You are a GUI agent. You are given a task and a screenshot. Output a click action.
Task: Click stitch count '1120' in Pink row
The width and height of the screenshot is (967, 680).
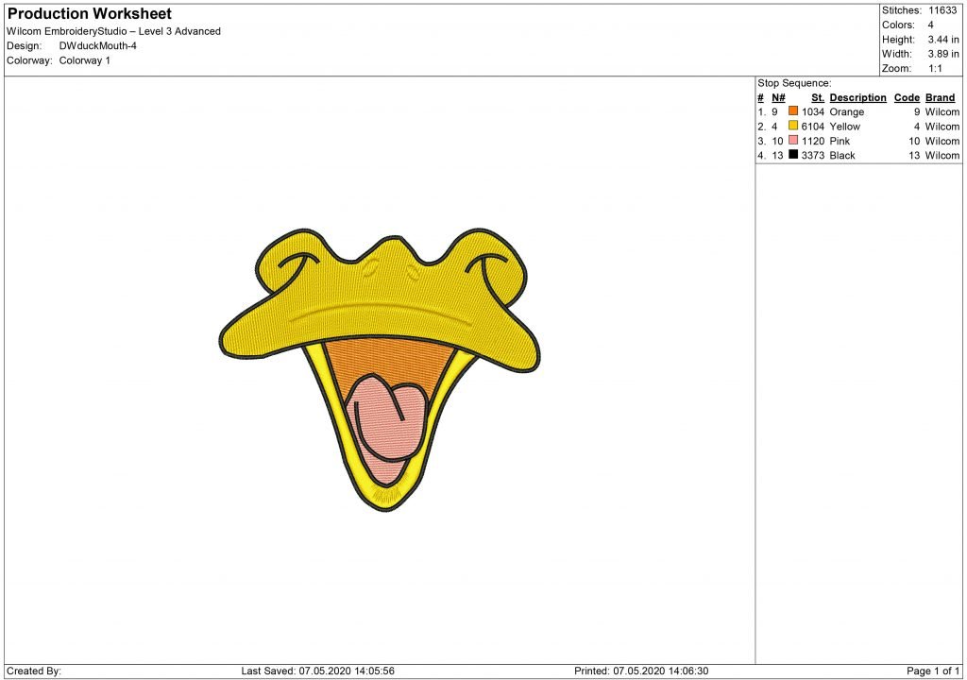tap(813, 142)
